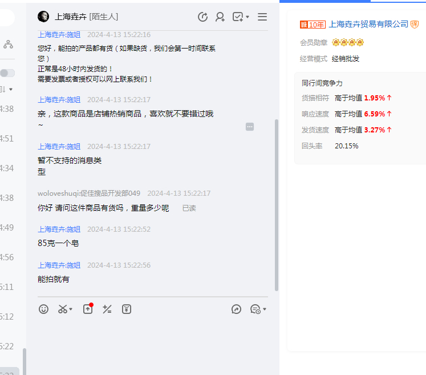Click the file upload icon with red dot

[x=88, y=309]
